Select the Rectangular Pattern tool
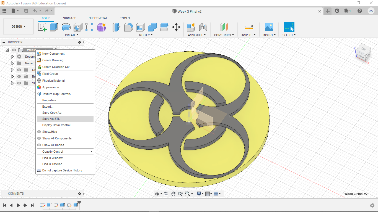378x212 pixels. (89, 27)
